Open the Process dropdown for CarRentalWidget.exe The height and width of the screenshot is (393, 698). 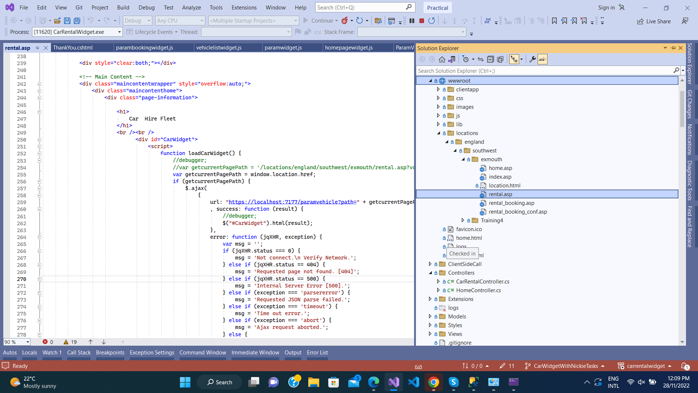[x=119, y=32]
